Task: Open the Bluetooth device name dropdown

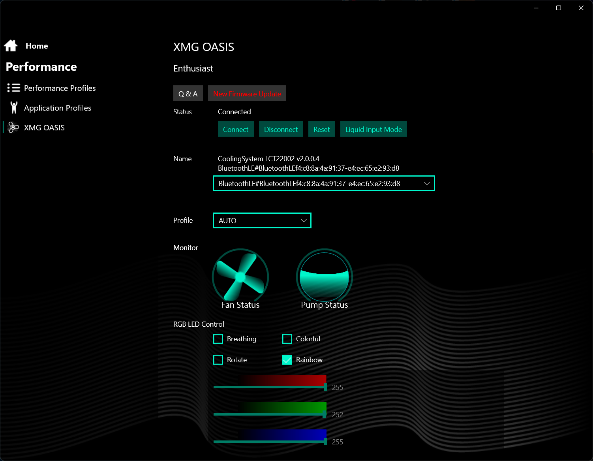Action: [324, 183]
